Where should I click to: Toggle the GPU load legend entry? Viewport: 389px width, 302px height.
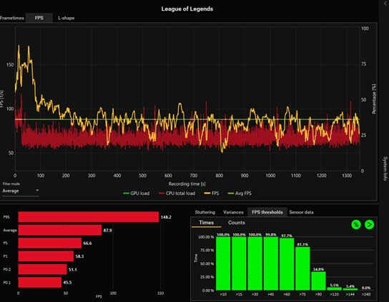click(x=137, y=193)
